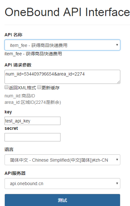Click the arrow on the API server select box
The width and height of the screenshot is (130, 206).
tap(117, 184)
